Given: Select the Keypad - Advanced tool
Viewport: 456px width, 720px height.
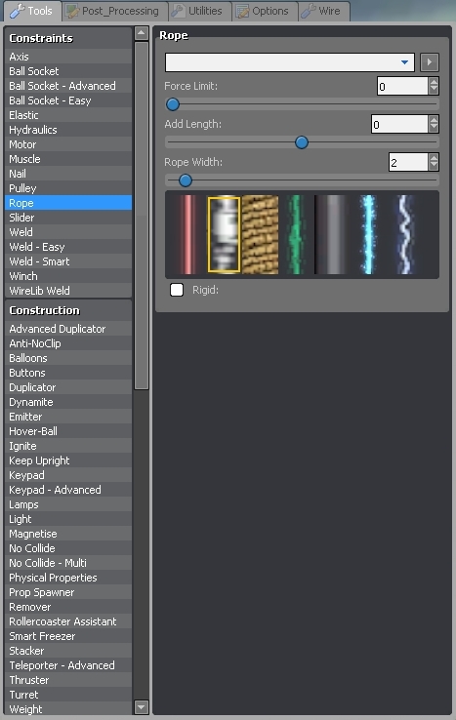Looking at the screenshot, I should point(68,490).
